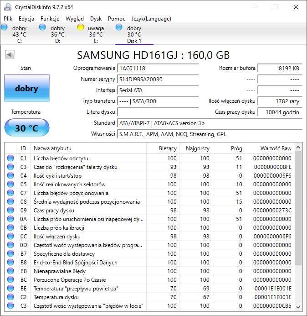
Task: Switch to drive E: uwaga disk tab
Action: tap(96, 34)
